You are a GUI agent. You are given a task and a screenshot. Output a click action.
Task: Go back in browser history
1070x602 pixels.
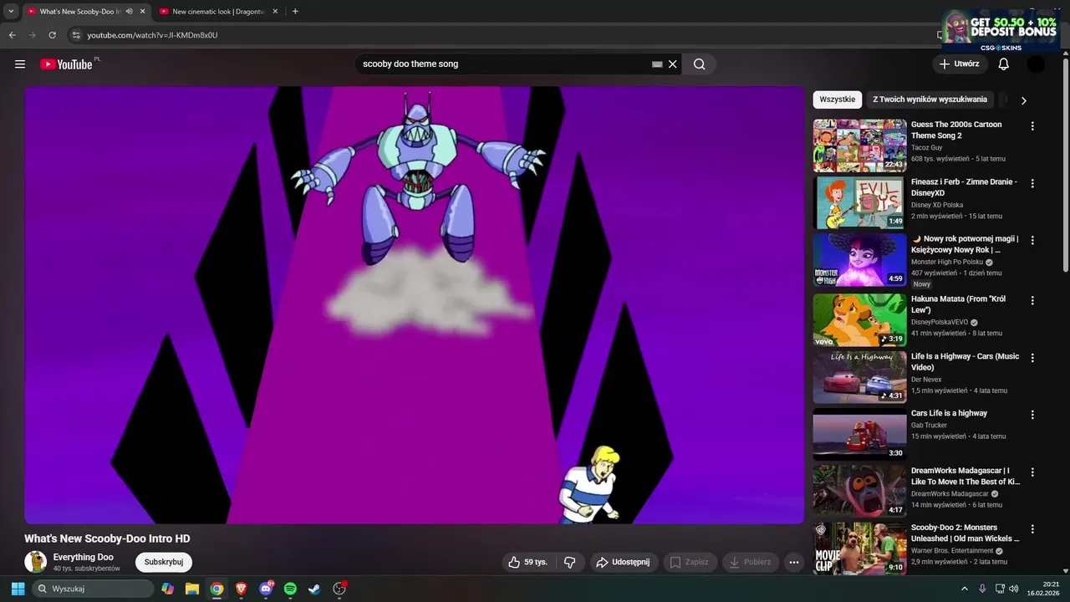(13, 35)
